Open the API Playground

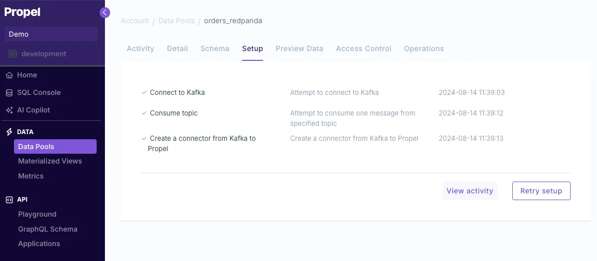(37, 214)
